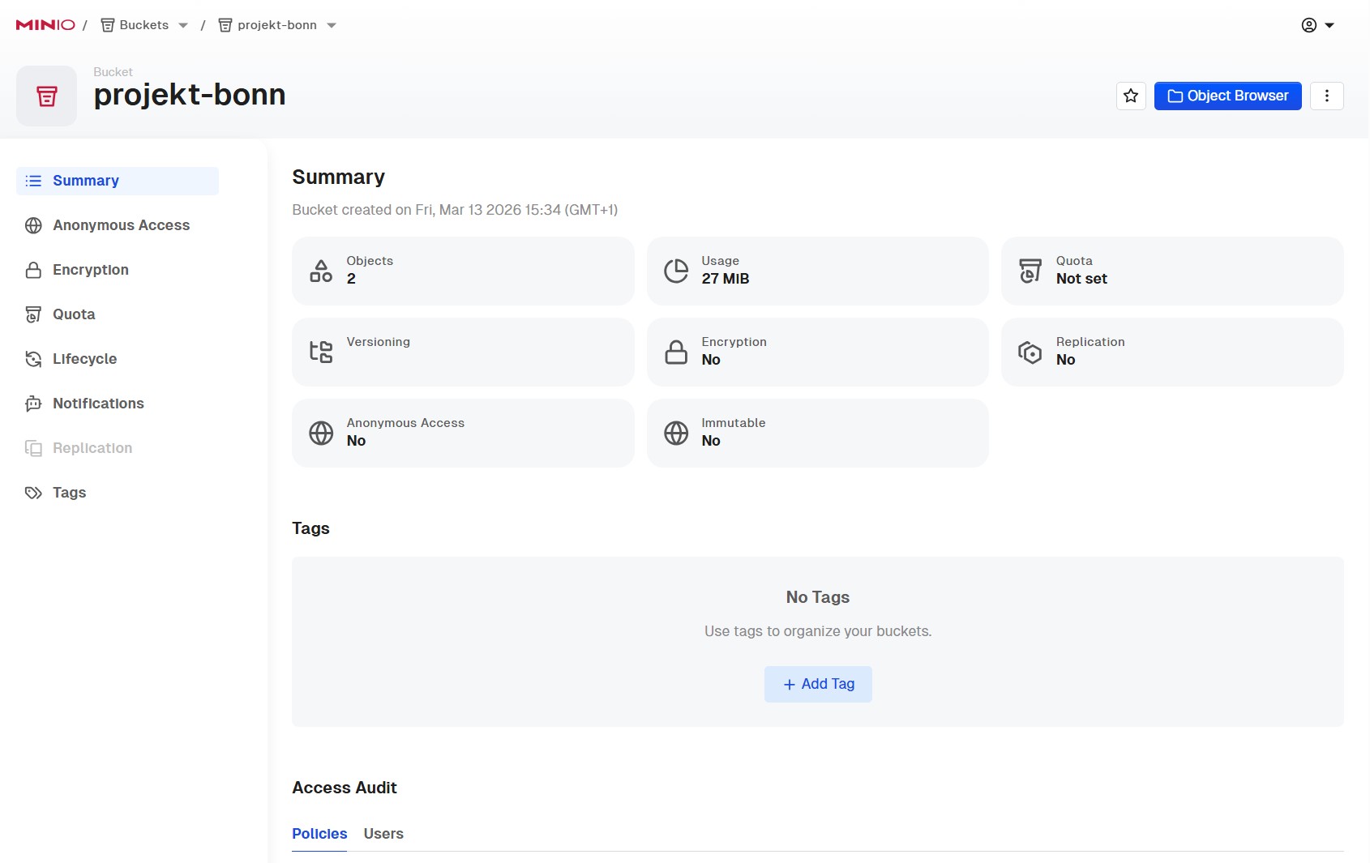This screenshot has width=1370, height=863.
Task: Open the Encryption summary card
Action: pos(817,352)
